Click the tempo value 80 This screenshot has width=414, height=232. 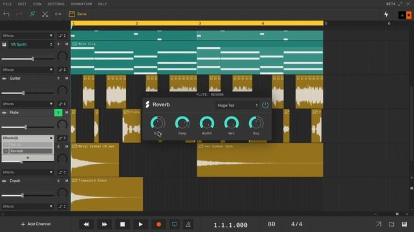[272, 224]
